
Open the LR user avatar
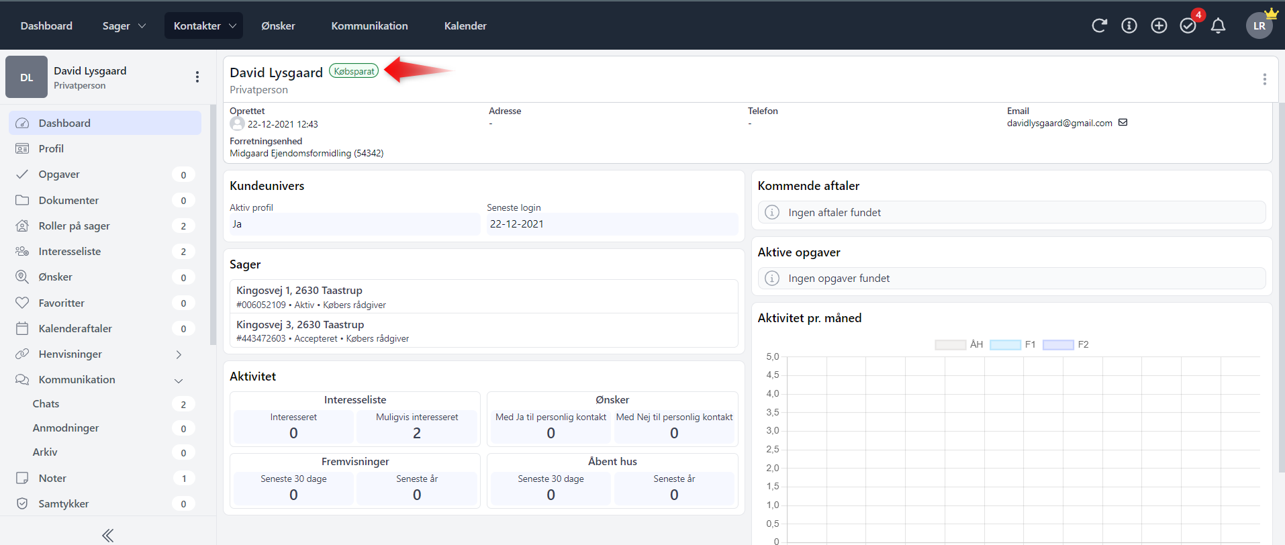[x=1259, y=26]
